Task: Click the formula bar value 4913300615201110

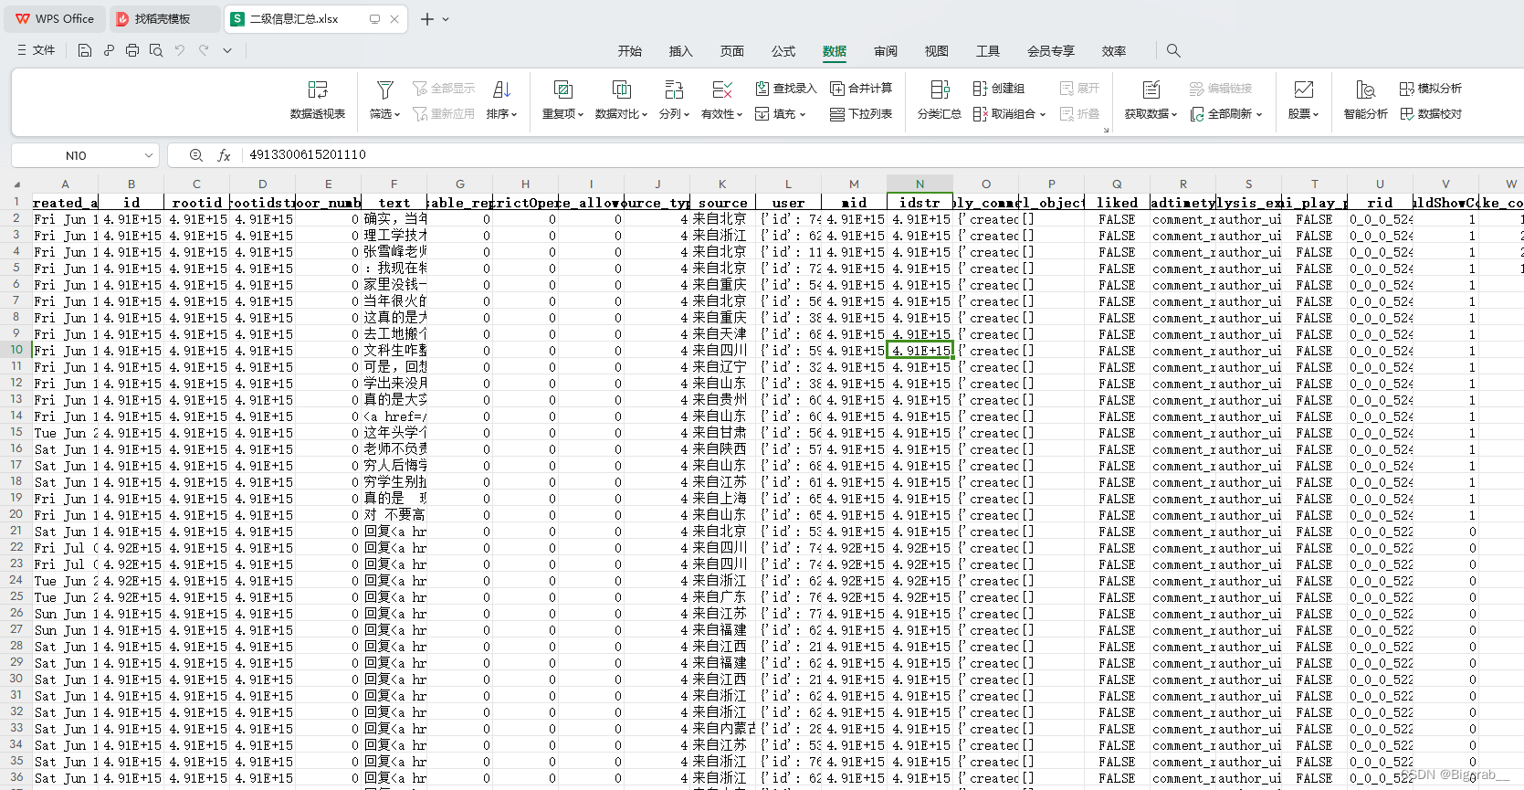Action: [x=308, y=155]
